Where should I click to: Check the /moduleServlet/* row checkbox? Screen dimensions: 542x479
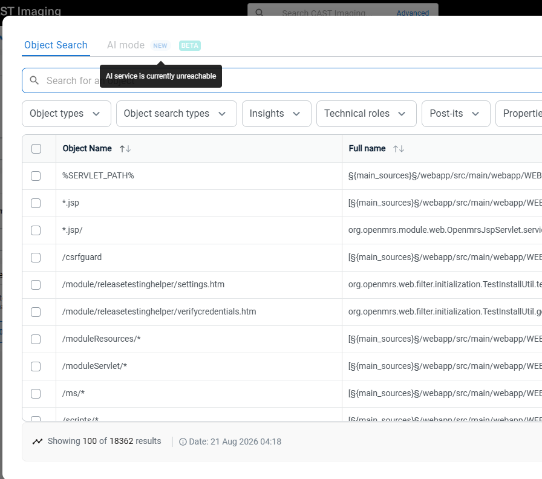click(x=36, y=367)
